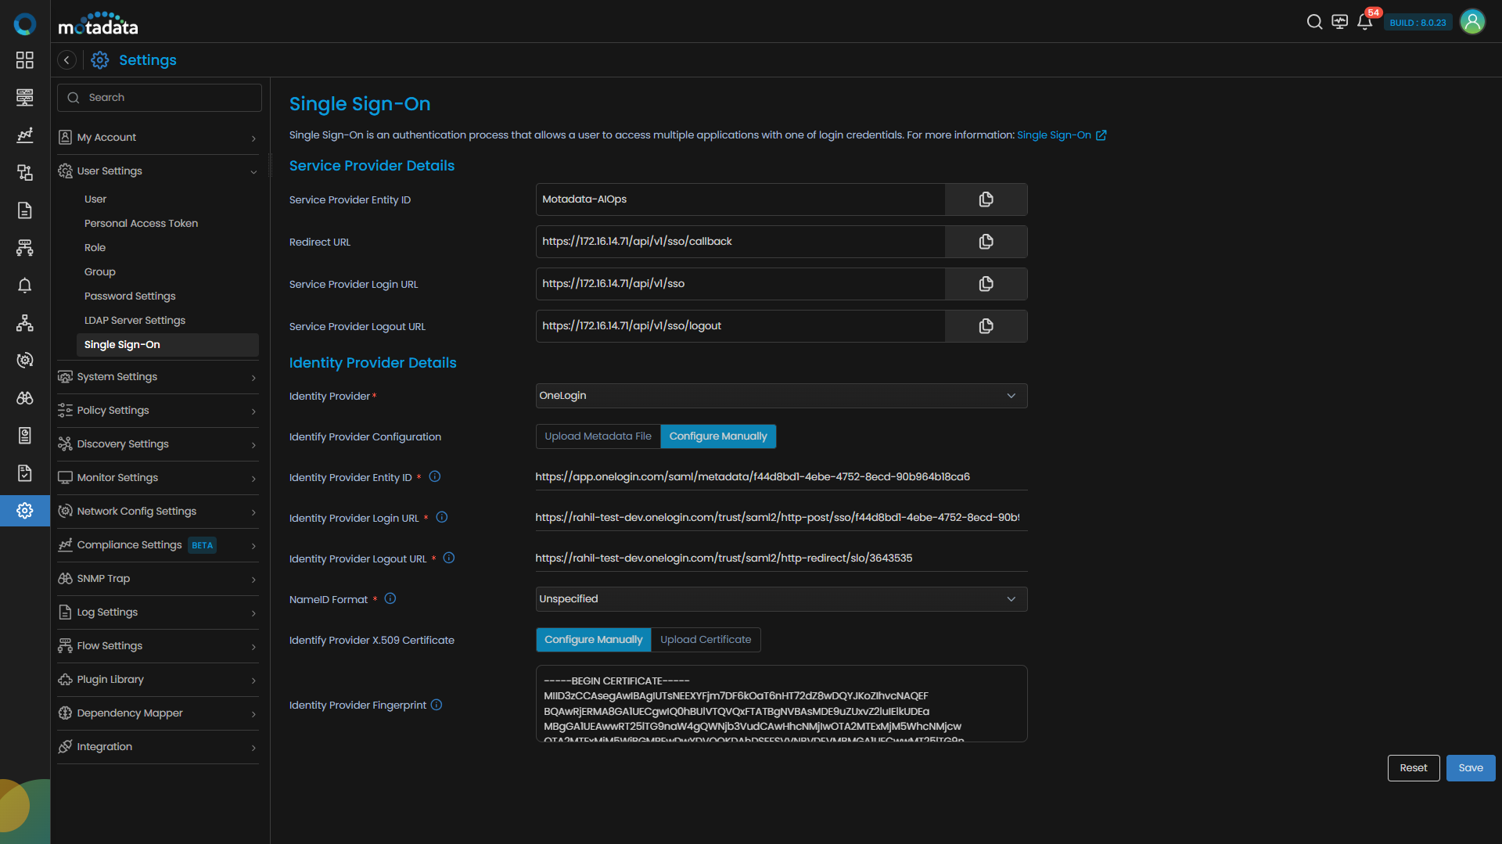The height and width of the screenshot is (844, 1502).
Task: Select Configure Manually for provider configuration
Action: (717, 436)
